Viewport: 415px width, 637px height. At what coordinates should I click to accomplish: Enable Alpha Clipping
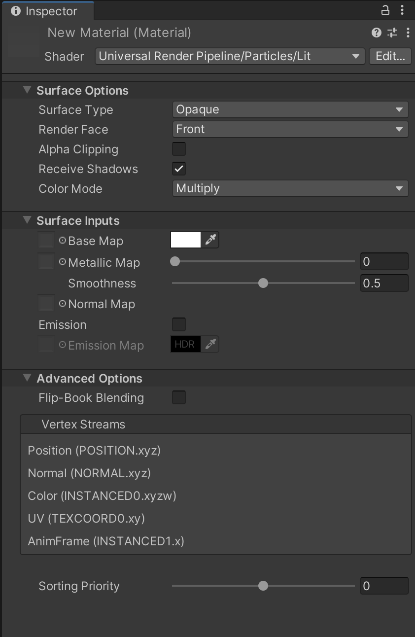pyautogui.click(x=178, y=148)
